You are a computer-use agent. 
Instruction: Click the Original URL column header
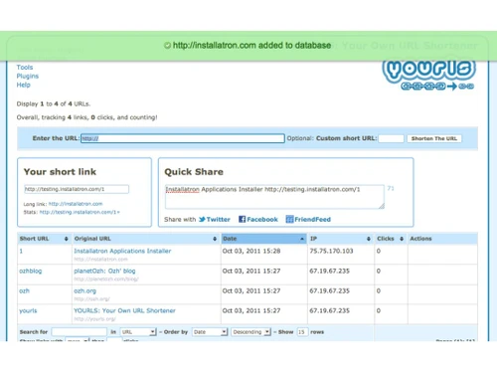tap(146, 239)
